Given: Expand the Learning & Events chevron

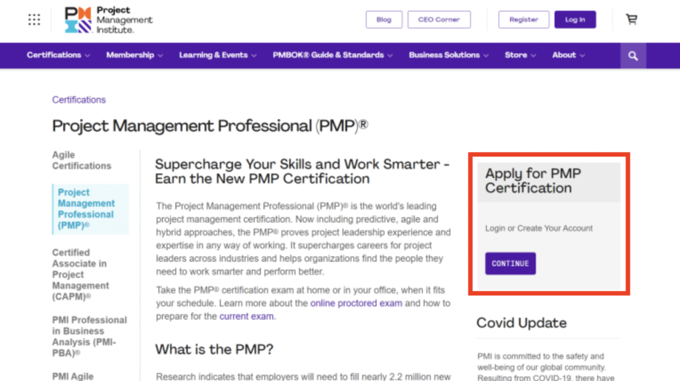Looking at the screenshot, I should 254,55.
